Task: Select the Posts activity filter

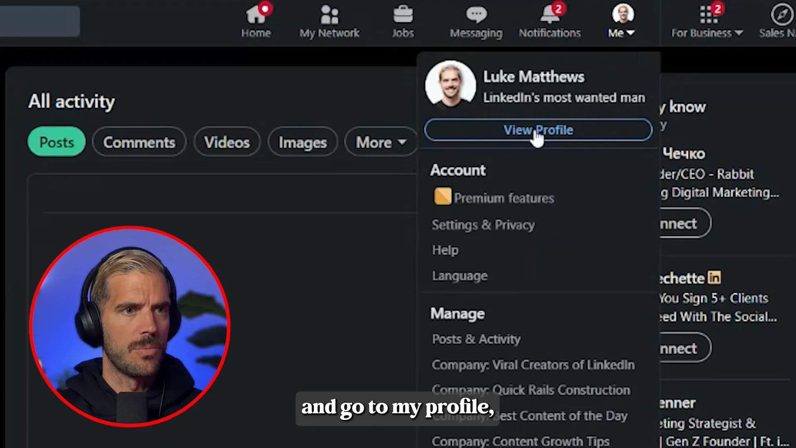Action: click(56, 142)
